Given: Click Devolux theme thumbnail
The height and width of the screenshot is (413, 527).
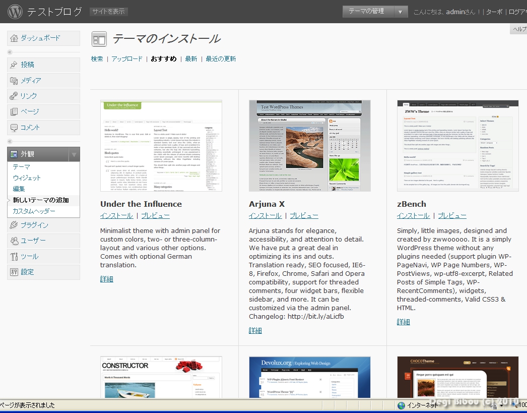Looking at the screenshot, I should (x=309, y=377).
